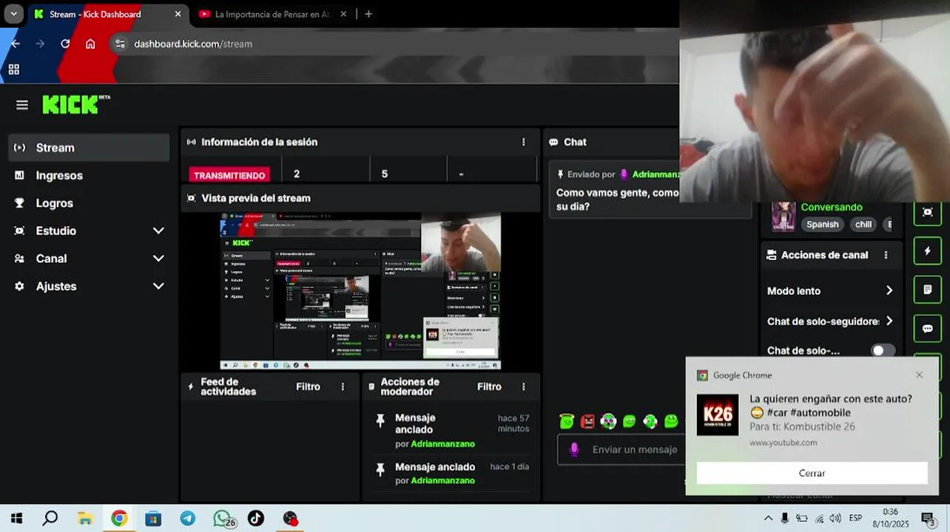Screen dimensions: 950x532
Task: Click the camera capture panel button
Action: click(x=928, y=212)
